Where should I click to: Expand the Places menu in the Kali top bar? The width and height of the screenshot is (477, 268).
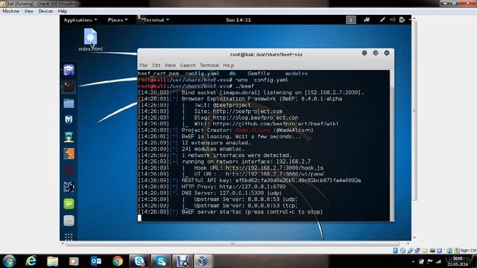tap(118, 20)
